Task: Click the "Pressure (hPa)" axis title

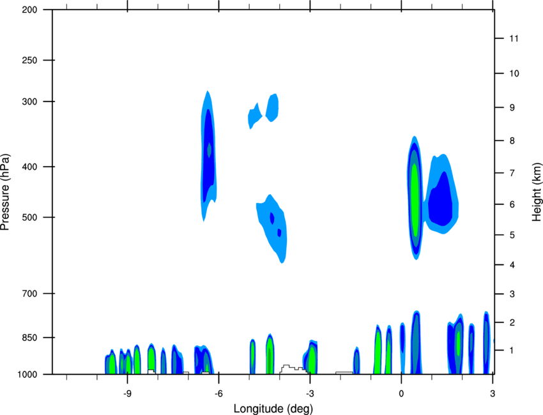Action: pos(5,192)
